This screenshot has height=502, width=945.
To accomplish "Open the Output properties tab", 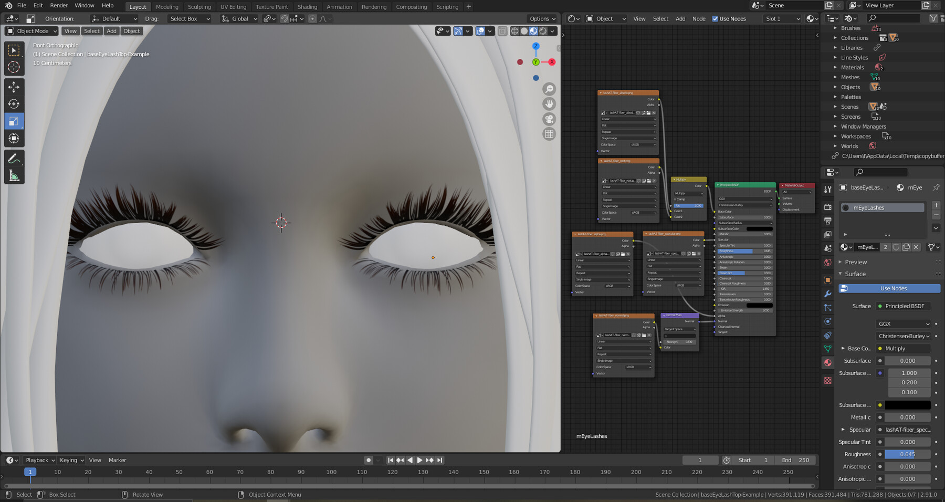I will click(828, 221).
